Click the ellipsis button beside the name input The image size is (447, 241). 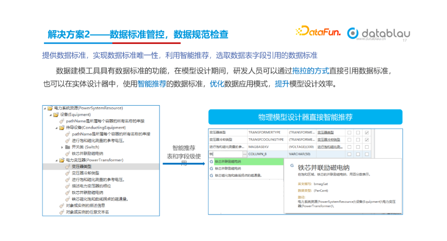pyautogui.click(x=244, y=154)
